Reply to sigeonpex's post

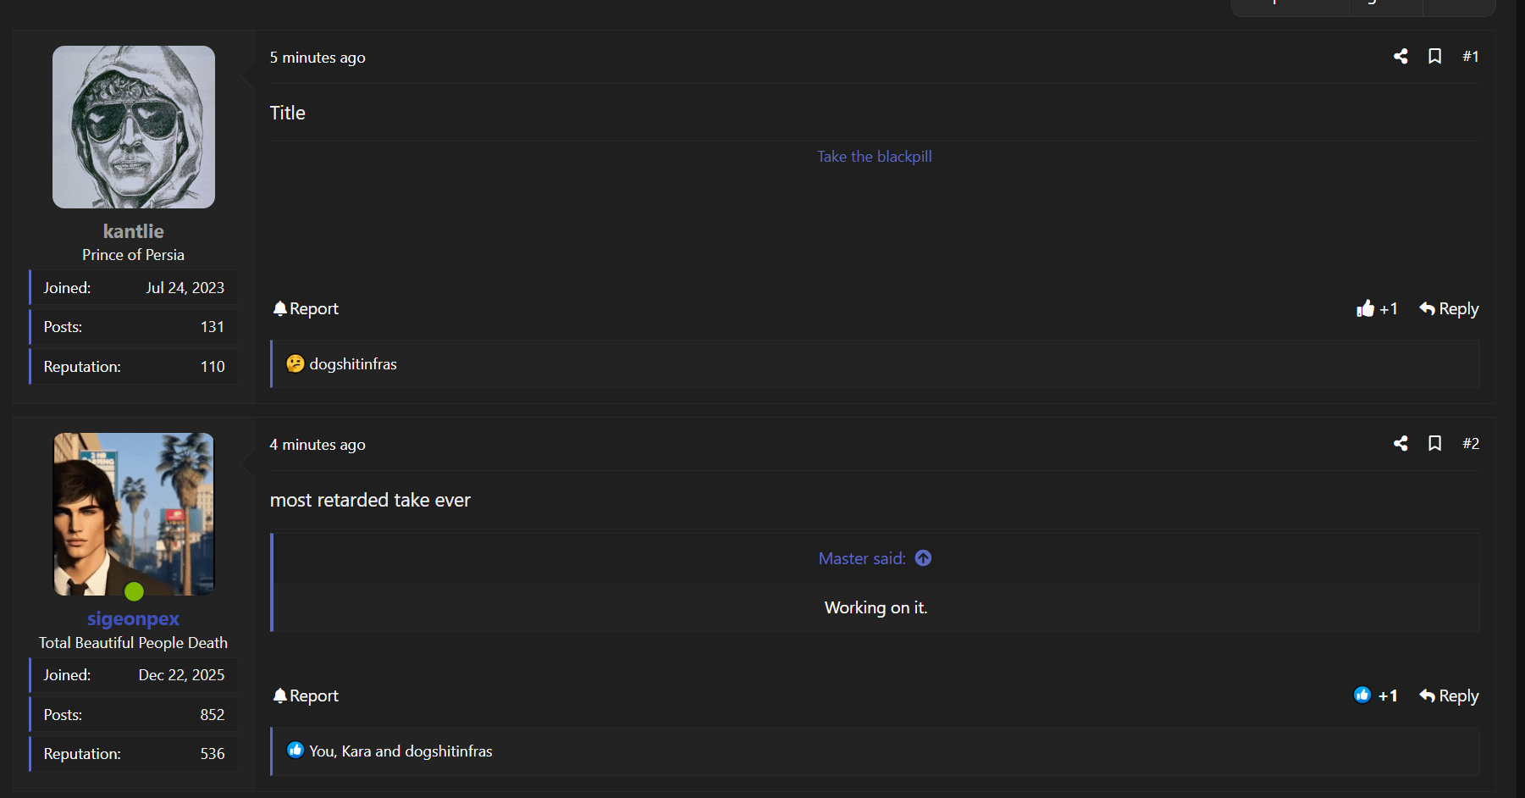[x=1449, y=695]
